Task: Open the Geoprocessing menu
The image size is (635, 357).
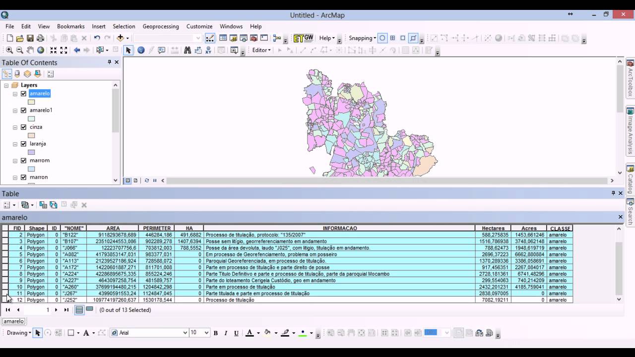Action: click(161, 26)
